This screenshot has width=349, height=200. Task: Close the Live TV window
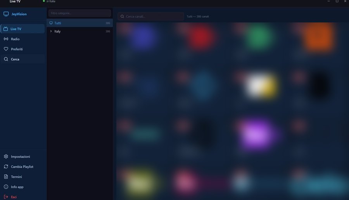click(345, 1)
